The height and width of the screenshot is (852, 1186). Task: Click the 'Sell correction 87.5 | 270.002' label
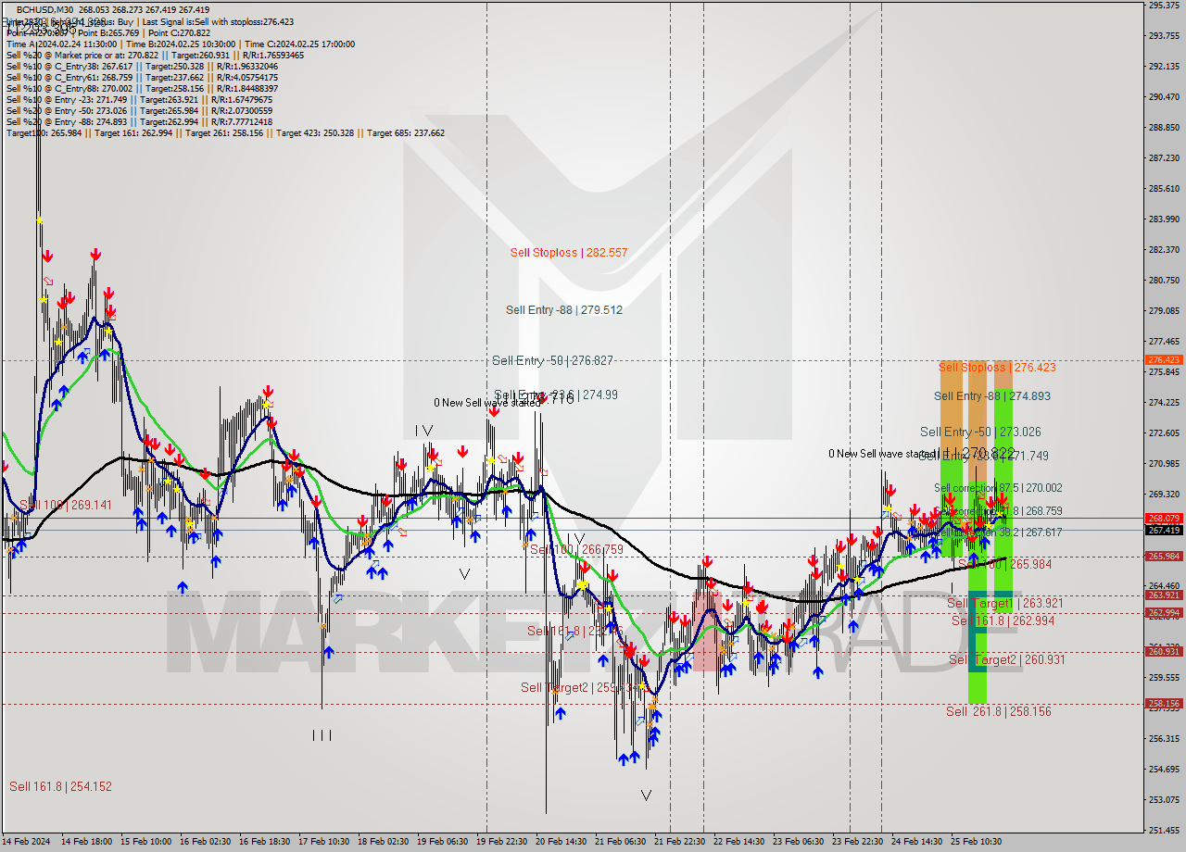click(x=998, y=488)
